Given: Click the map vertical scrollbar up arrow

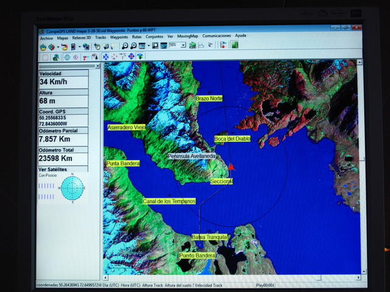Looking at the screenshot, I should (x=360, y=63).
